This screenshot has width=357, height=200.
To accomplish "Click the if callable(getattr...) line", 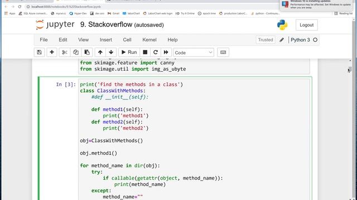I will click(x=163, y=178).
